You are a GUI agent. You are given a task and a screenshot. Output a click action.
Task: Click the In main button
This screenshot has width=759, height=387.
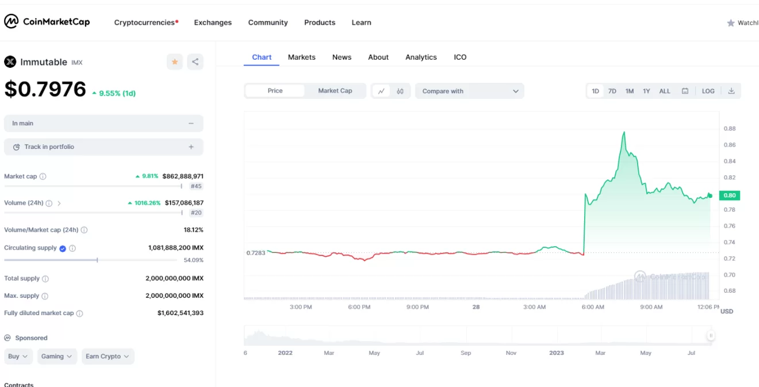pos(103,124)
